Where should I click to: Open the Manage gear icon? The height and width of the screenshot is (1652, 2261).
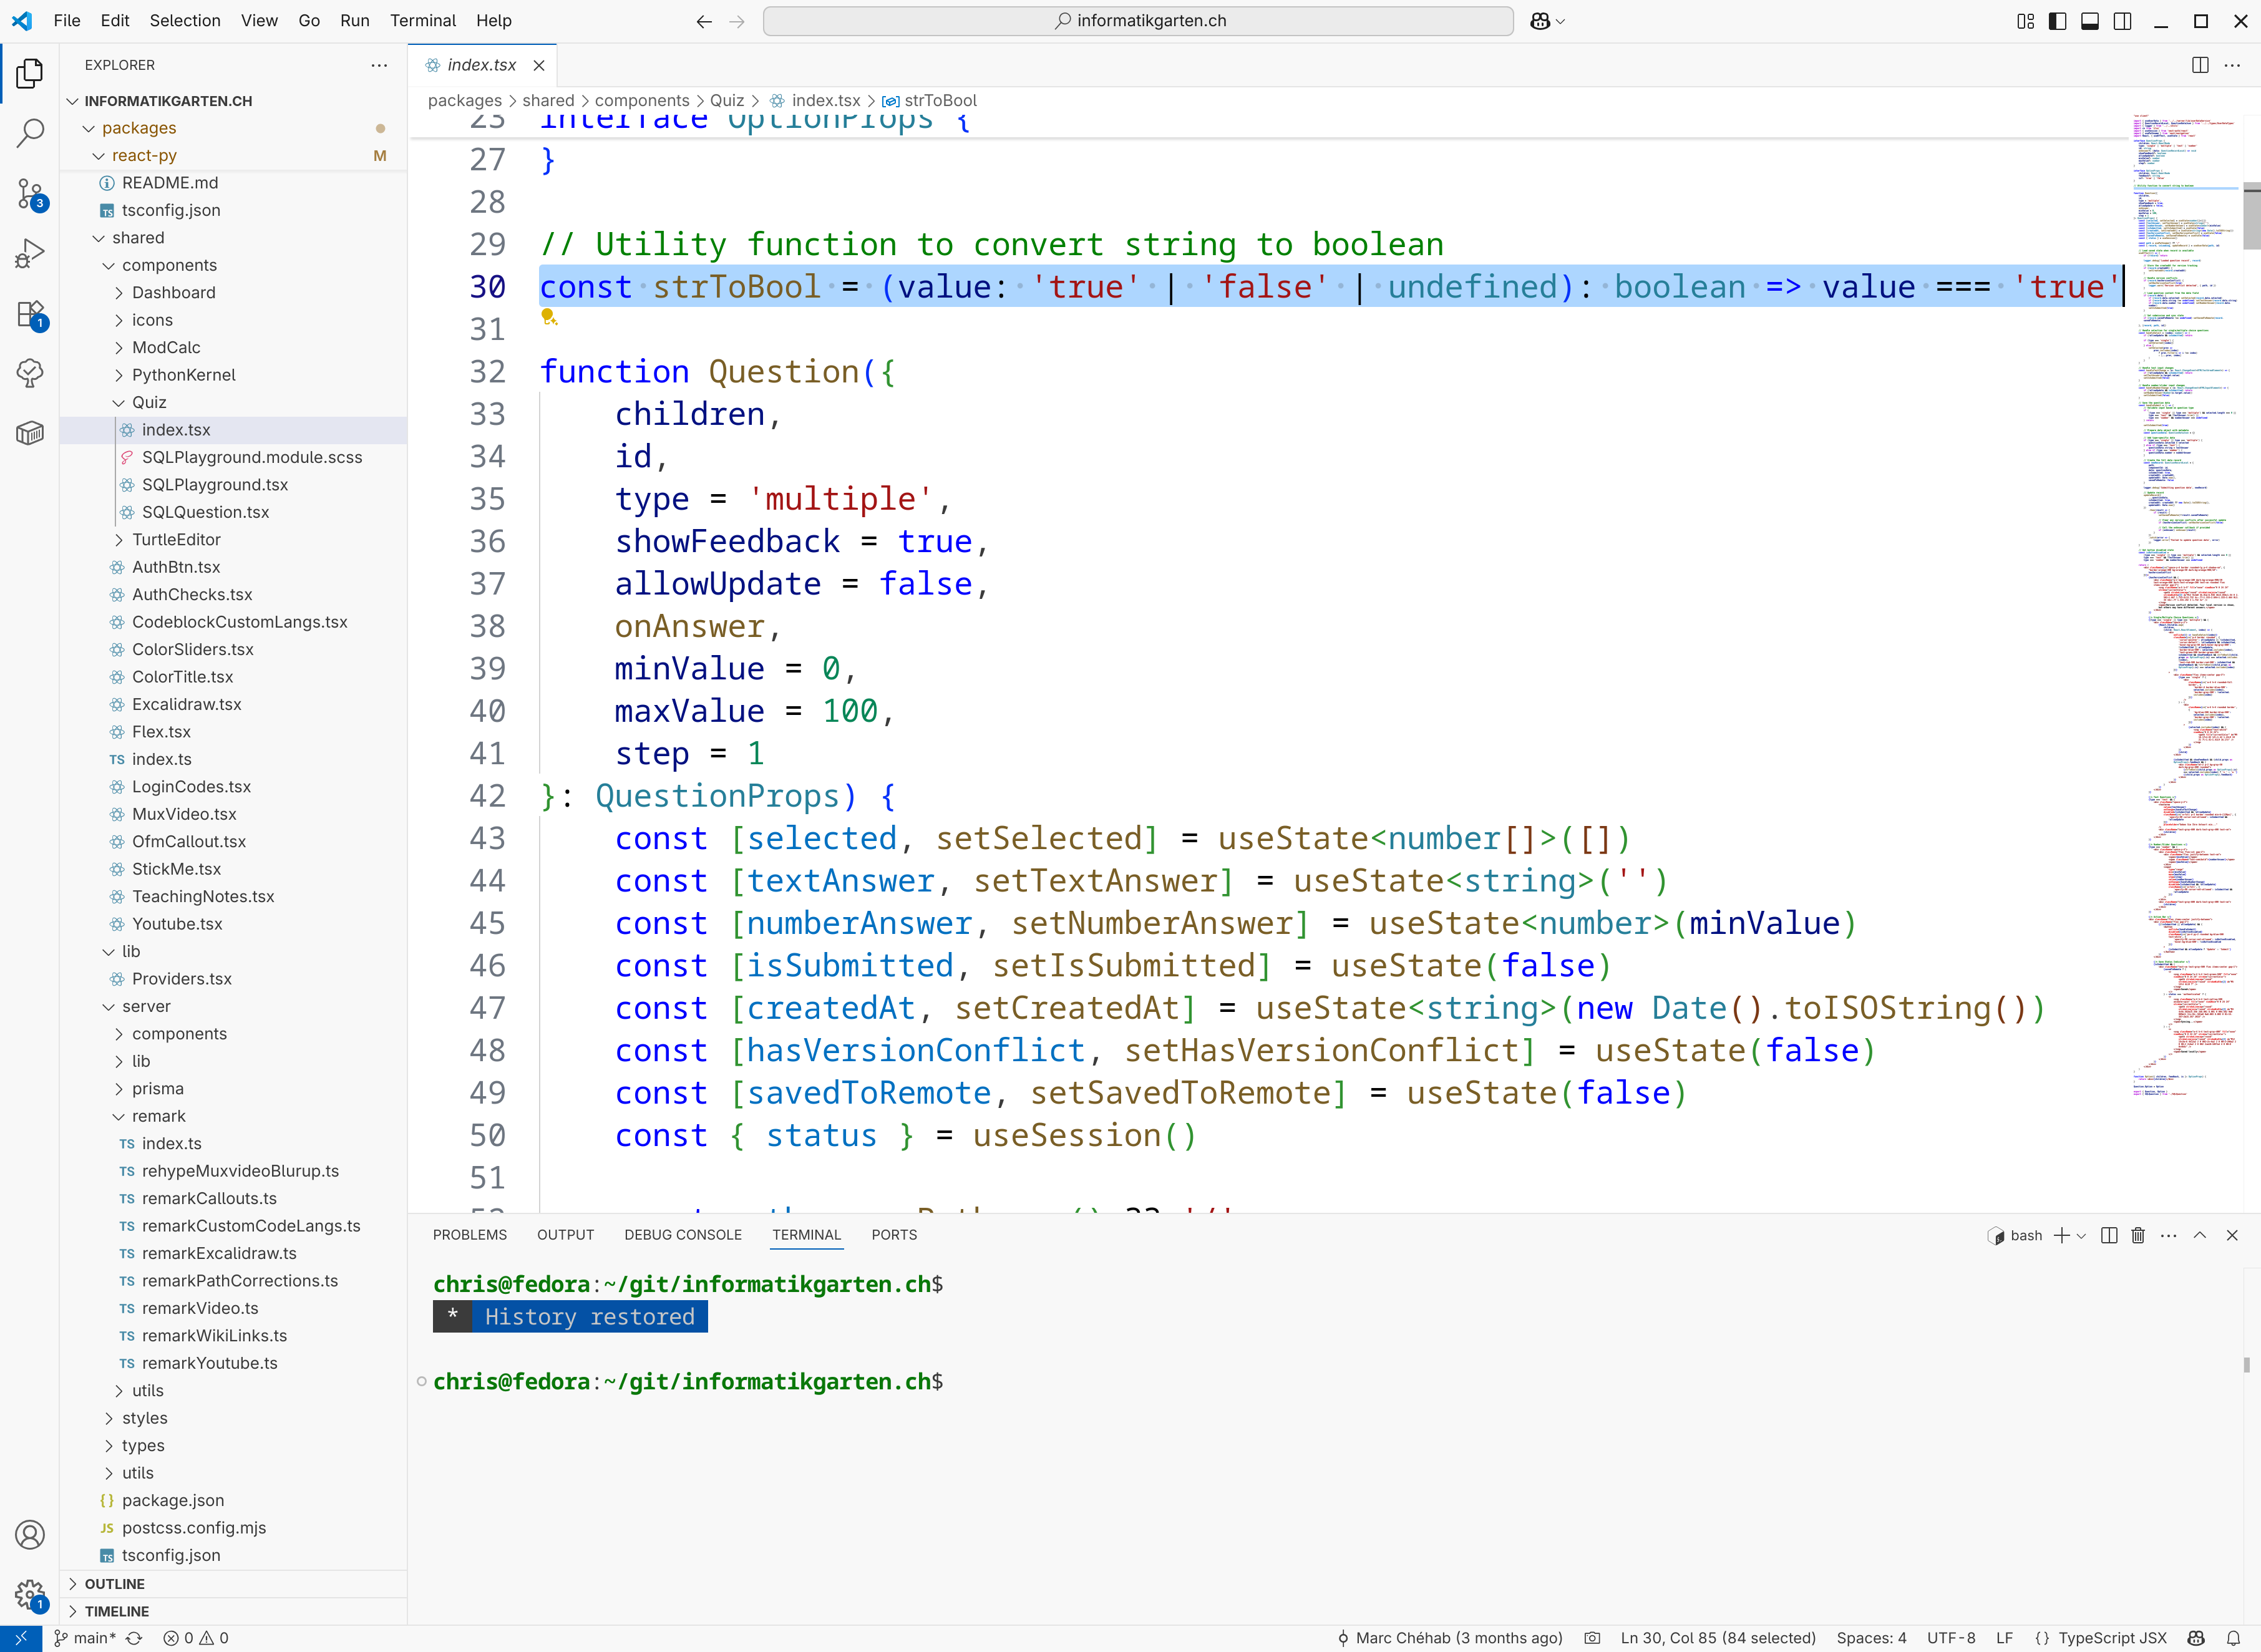(30, 1595)
